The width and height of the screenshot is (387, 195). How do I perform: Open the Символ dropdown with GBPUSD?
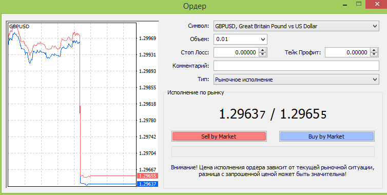296,26
